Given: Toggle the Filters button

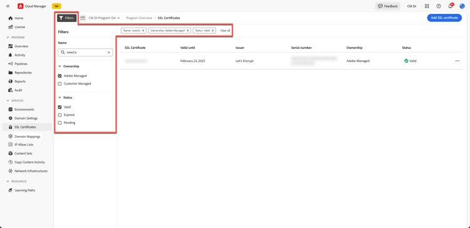Looking at the screenshot, I should click(x=67, y=18).
